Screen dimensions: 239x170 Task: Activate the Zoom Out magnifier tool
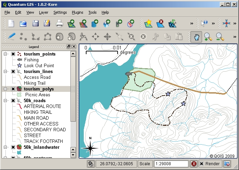coord(219,36)
